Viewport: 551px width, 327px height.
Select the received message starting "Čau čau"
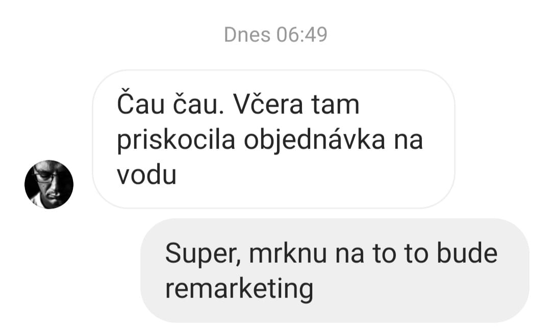click(273, 139)
